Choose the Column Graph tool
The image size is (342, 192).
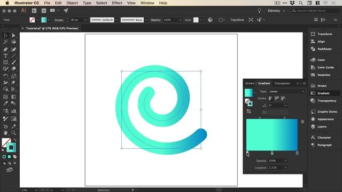point(13,111)
